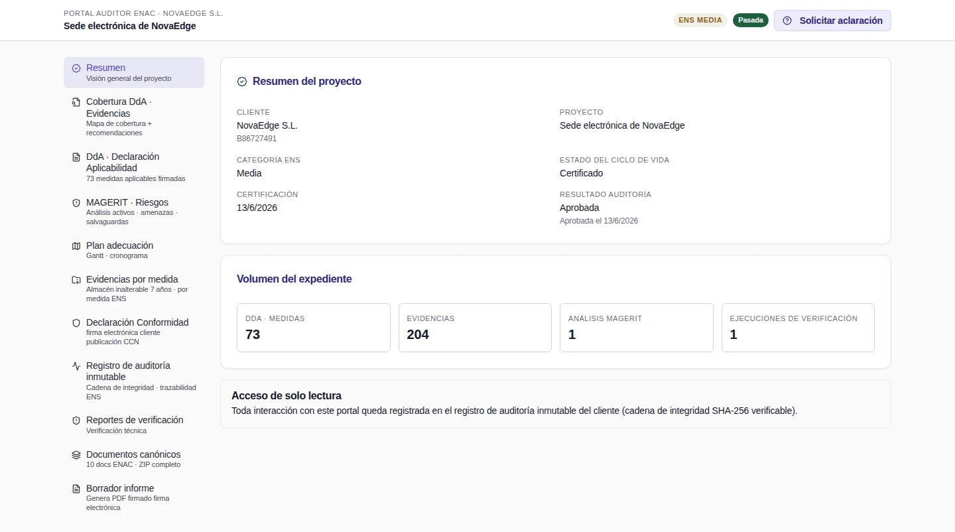Click the SHA-256 integrity chain notice text

pyautogui.click(x=515, y=411)
